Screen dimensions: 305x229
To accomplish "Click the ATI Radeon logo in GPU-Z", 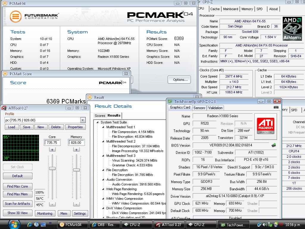I will (265, 126).
